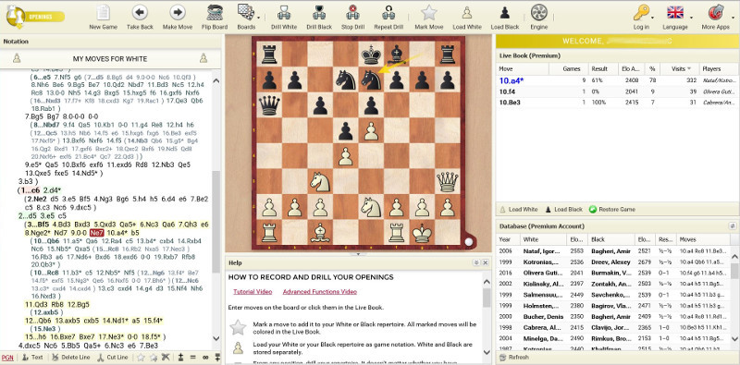Click Cut Line in notation toolbar
740x365 pixels.
(x=113, y=358)
